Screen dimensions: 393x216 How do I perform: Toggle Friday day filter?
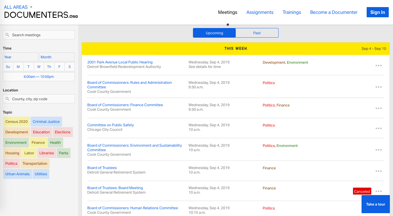point(59,67)
